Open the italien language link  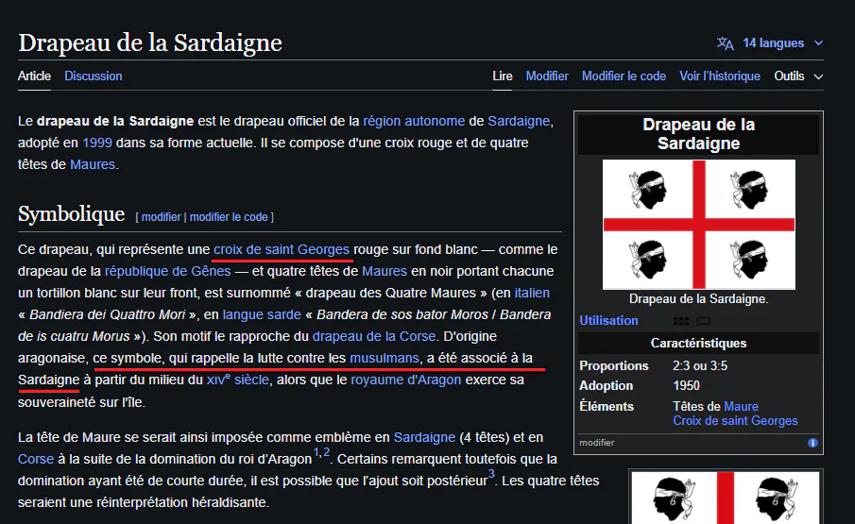532,293
